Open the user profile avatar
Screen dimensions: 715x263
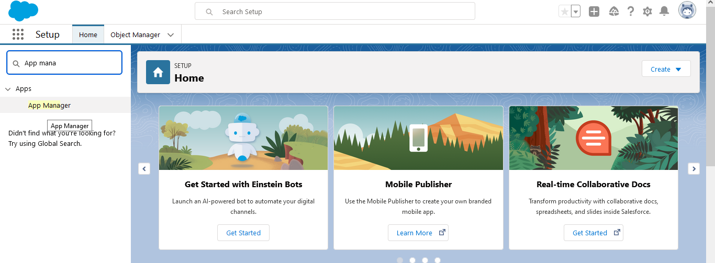pyautogui.click(x=687, y=10)
